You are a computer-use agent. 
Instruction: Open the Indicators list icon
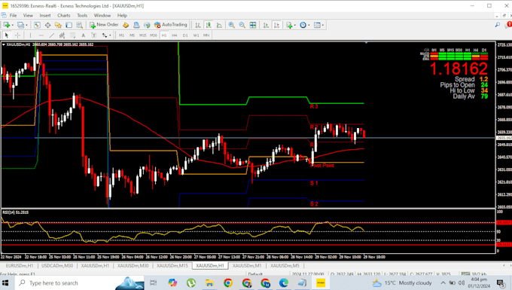(x=289, y=25)
